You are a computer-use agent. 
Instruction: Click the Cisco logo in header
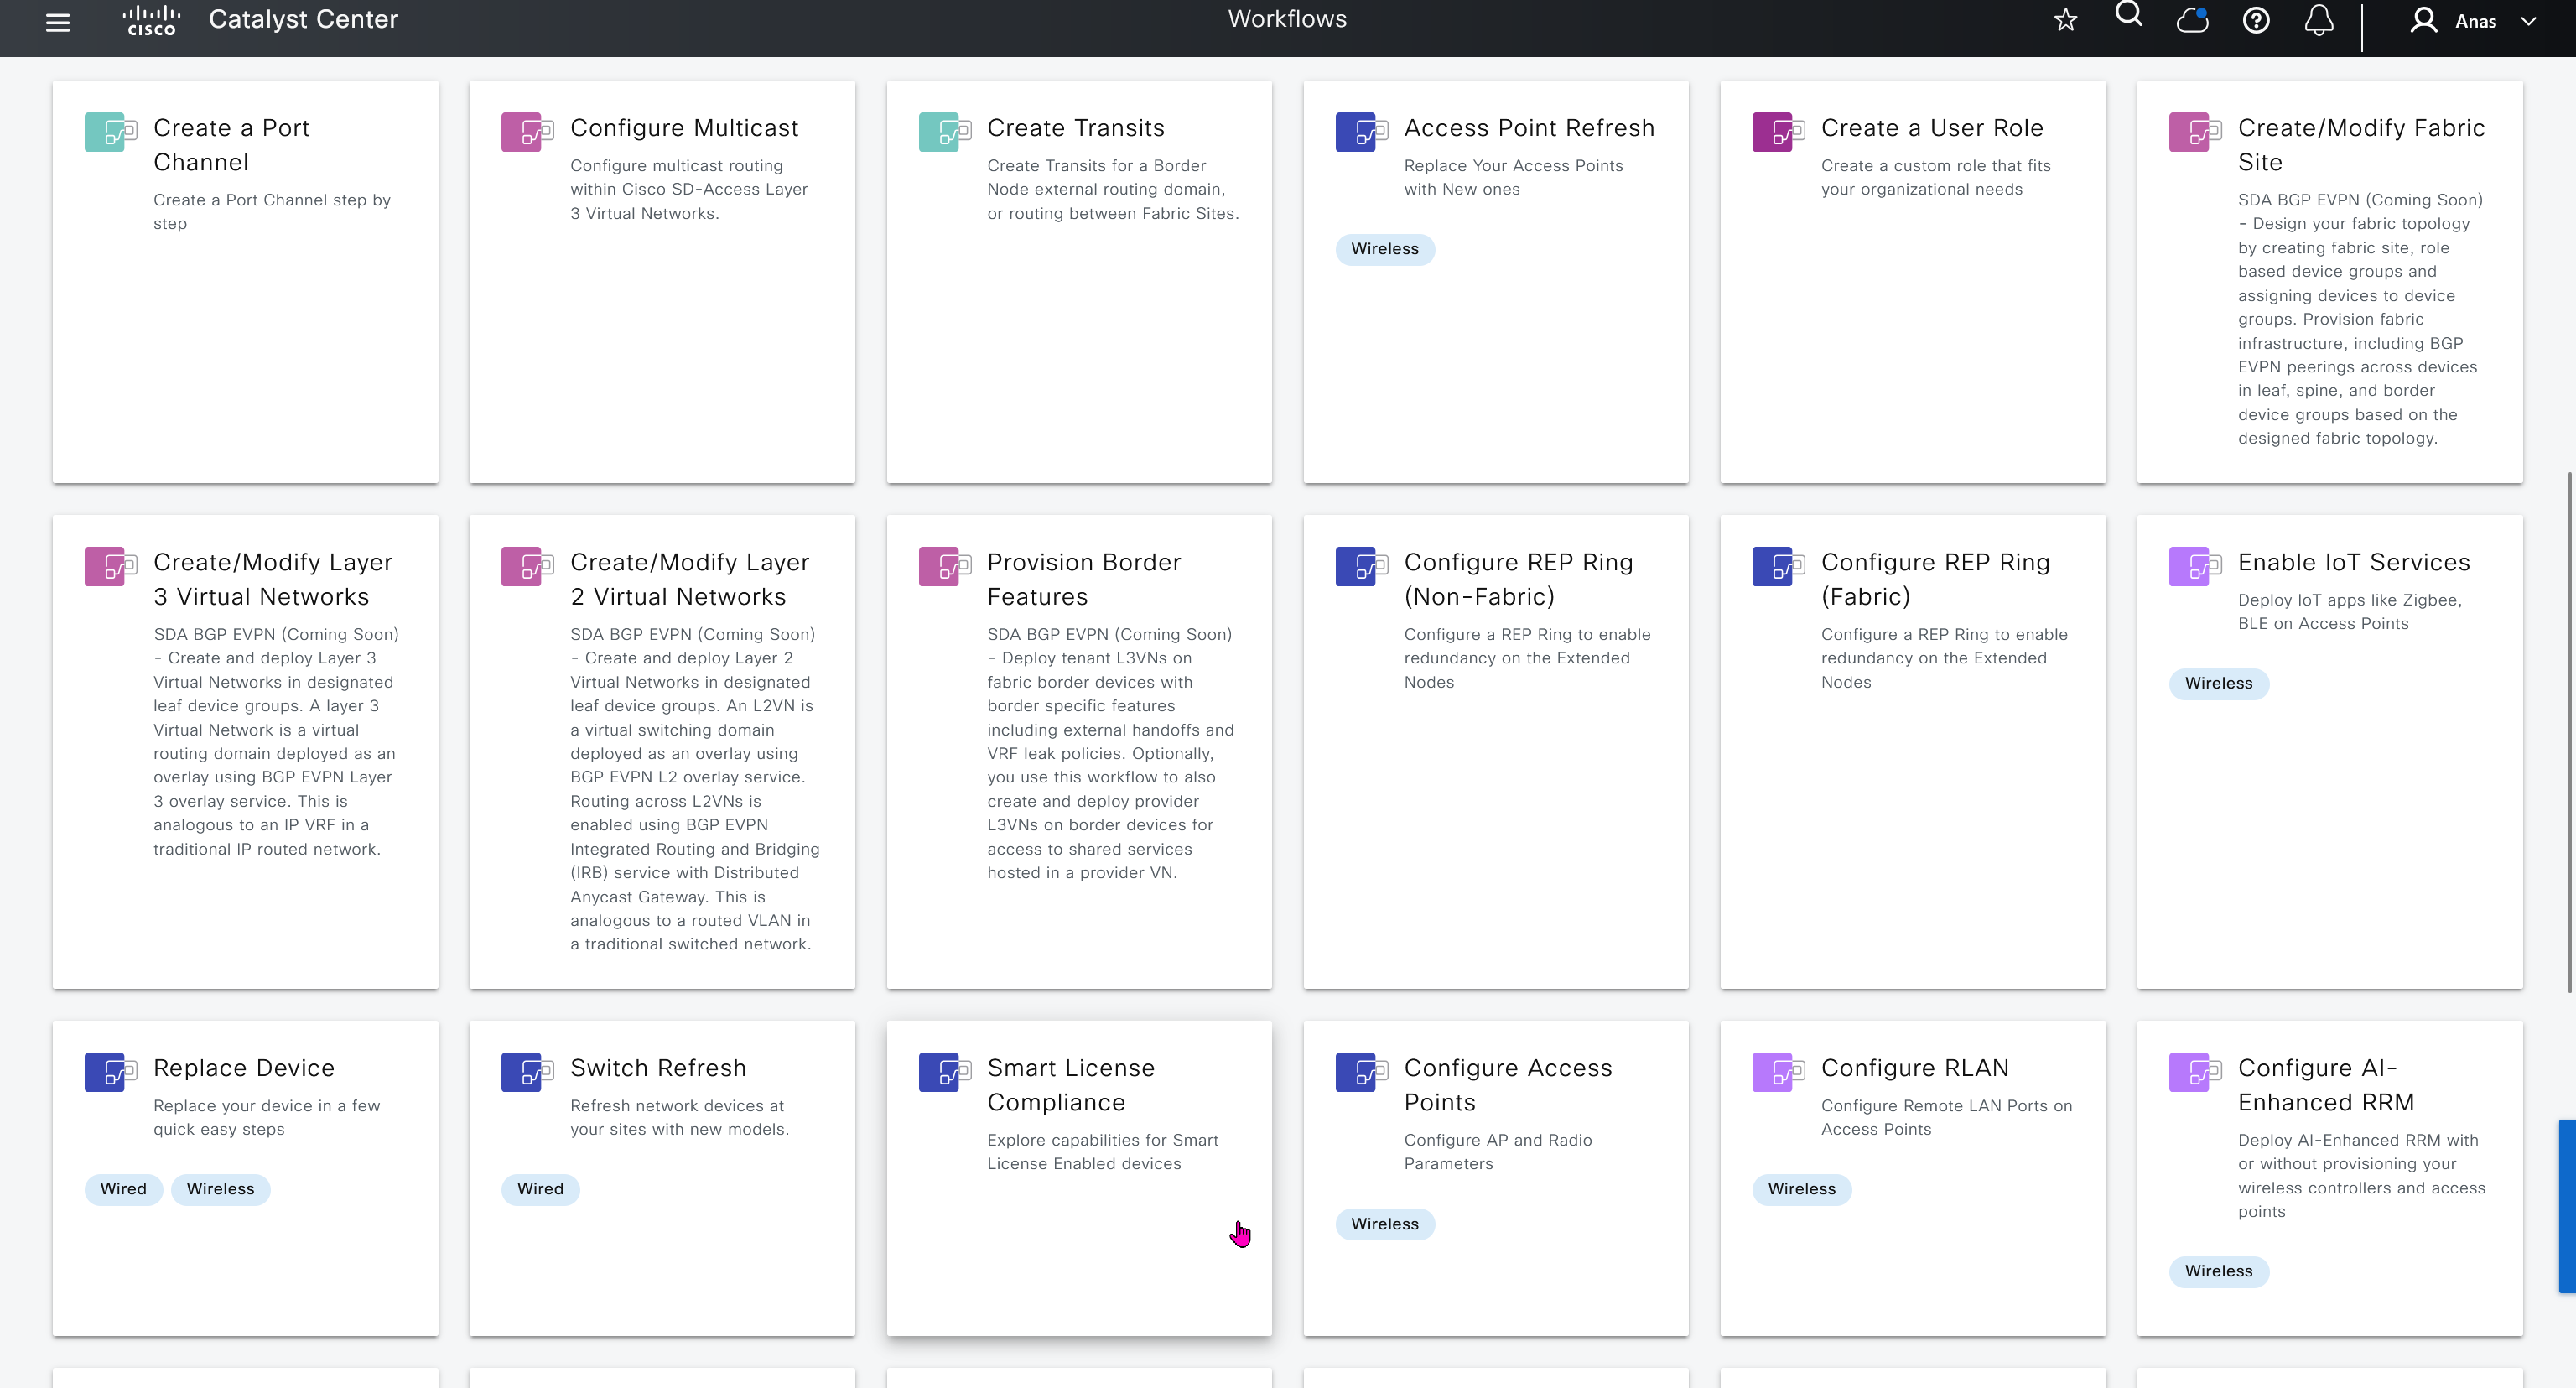151,20
